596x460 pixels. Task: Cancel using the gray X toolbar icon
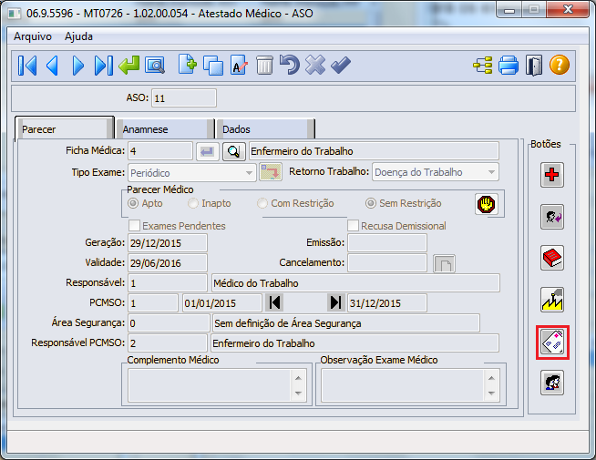click(x=315, y=65)
